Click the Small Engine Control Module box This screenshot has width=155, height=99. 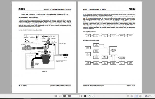(x=113, y=50)
